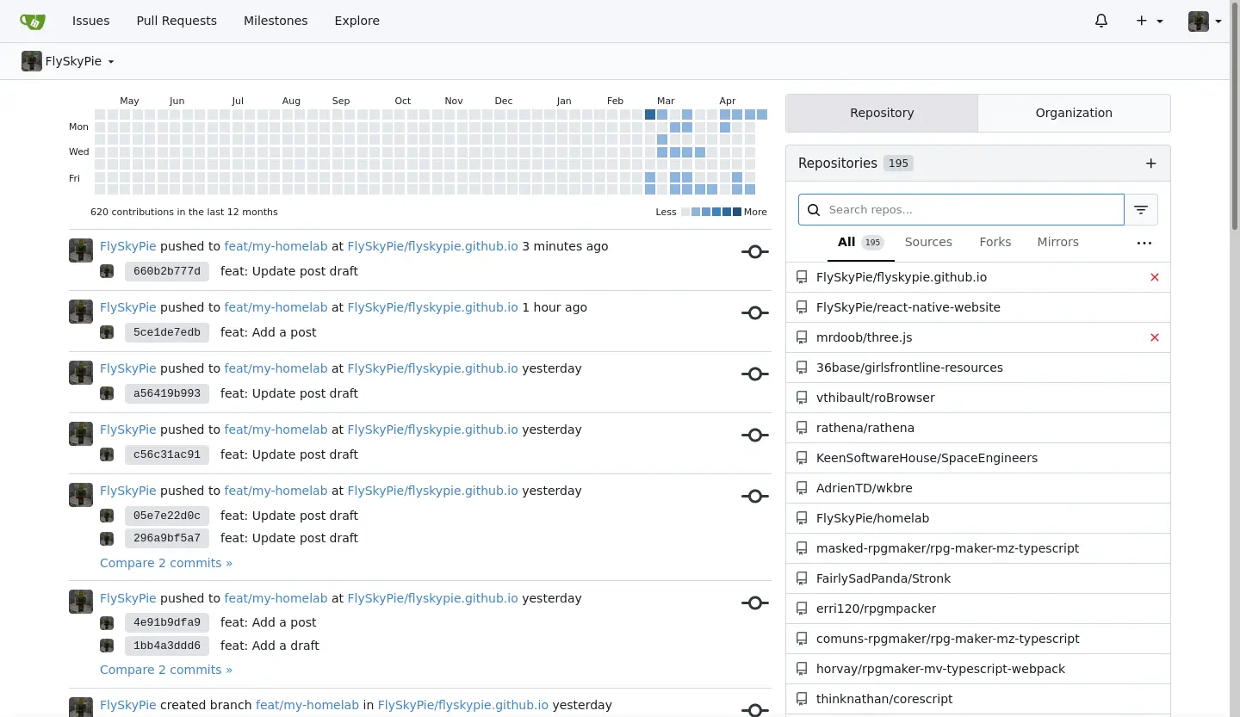Viewport: 1240px width, 717px height.
Task: Click Compare 2 commits under 1bb4a3ddd6
Action: pos(166,670)
